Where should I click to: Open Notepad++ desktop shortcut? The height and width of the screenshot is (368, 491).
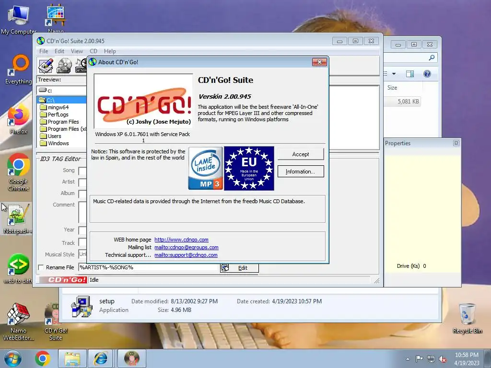[x=18, y=218]
